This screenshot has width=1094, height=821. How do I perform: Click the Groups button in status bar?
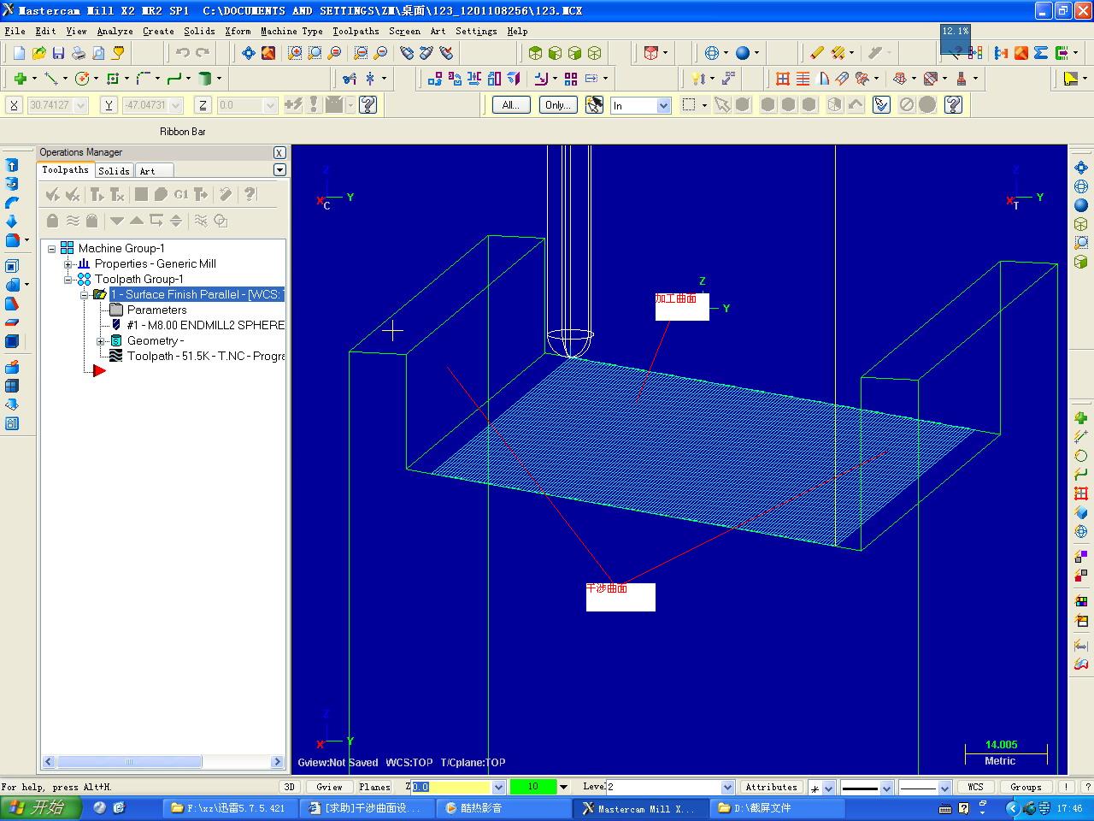[x=1026, y=787]
